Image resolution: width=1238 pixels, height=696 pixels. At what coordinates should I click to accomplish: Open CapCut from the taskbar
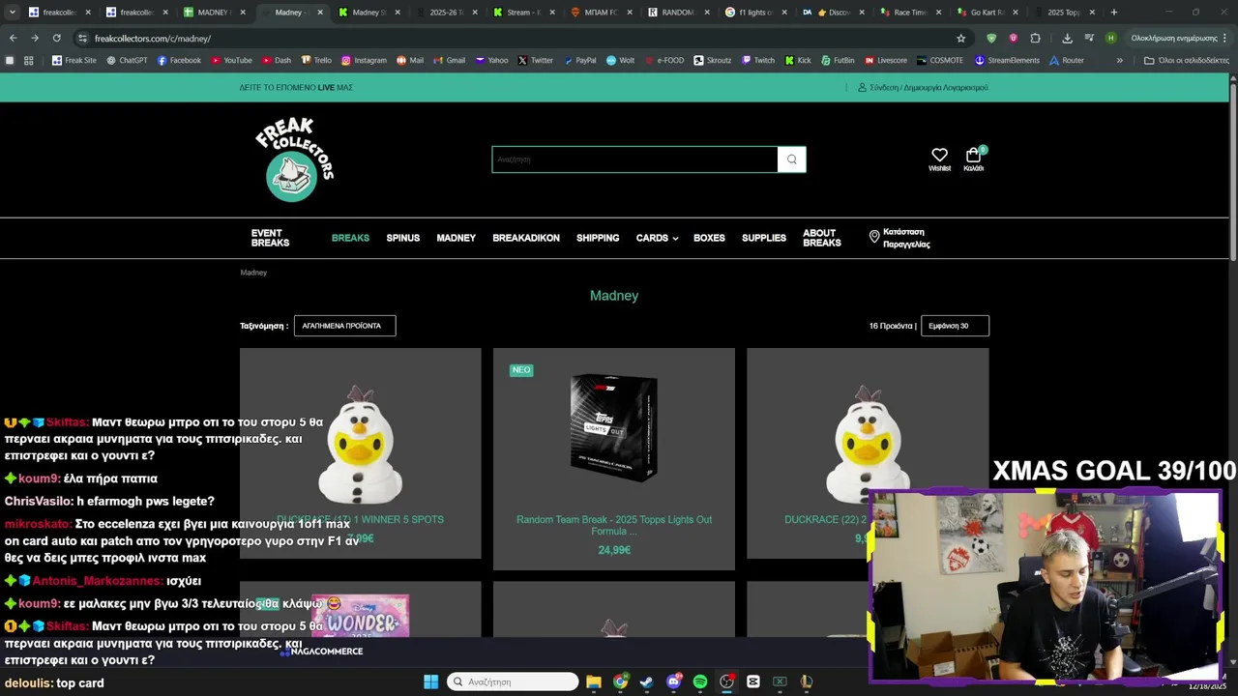coord(753,681)
